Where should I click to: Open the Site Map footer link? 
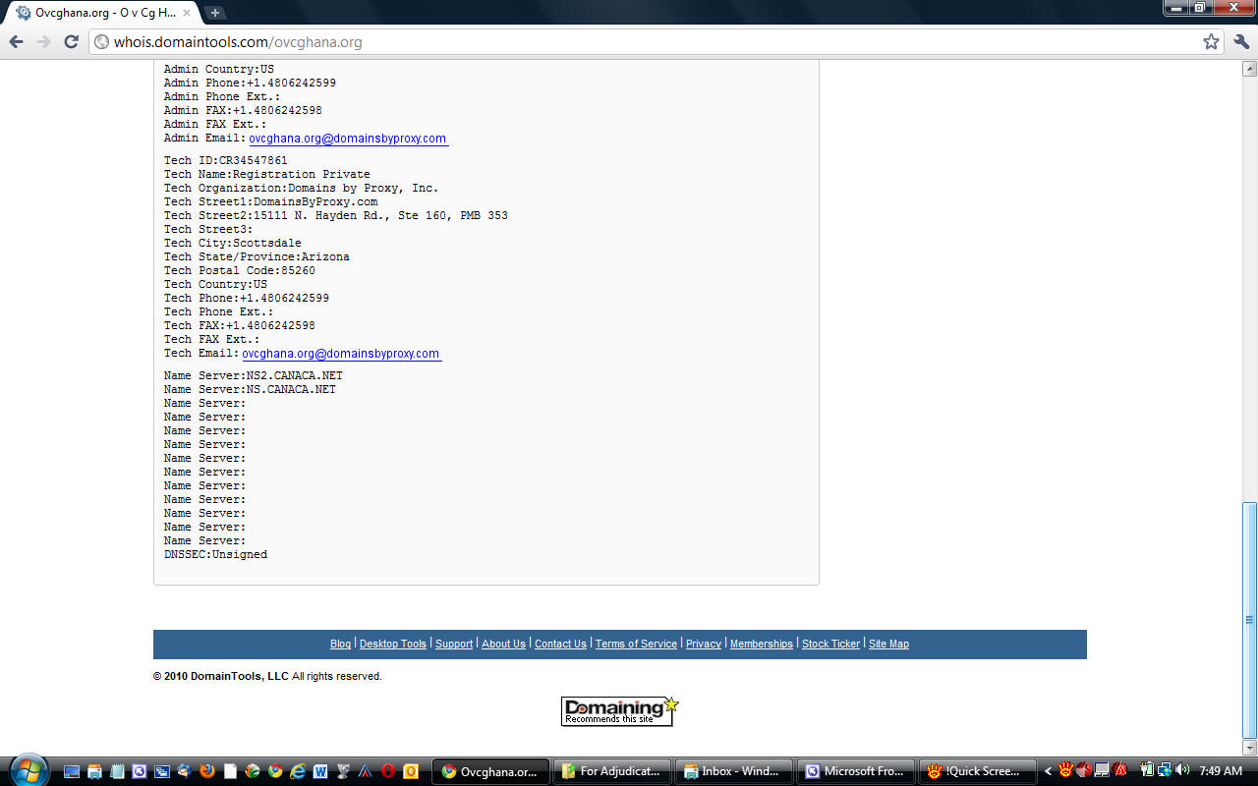(888, 644)
